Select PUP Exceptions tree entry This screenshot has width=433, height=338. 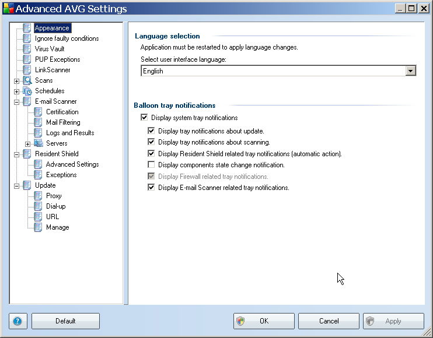coord(57,59)
